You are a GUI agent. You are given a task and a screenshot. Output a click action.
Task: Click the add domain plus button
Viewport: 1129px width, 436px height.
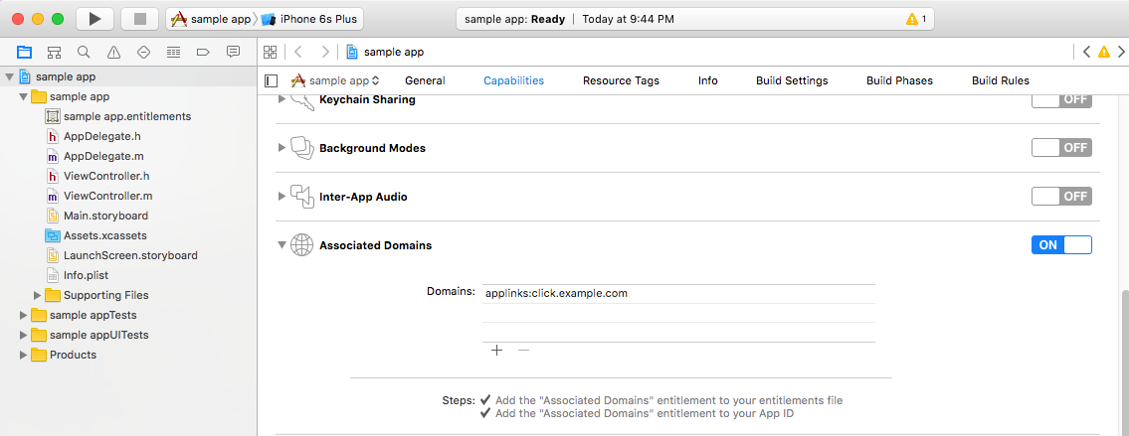pos(496,351)
